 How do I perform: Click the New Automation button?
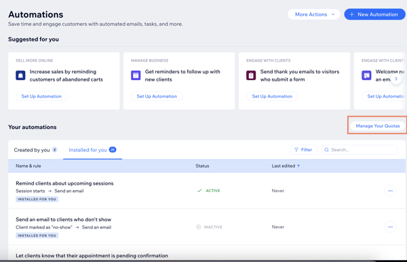(374, 14)
